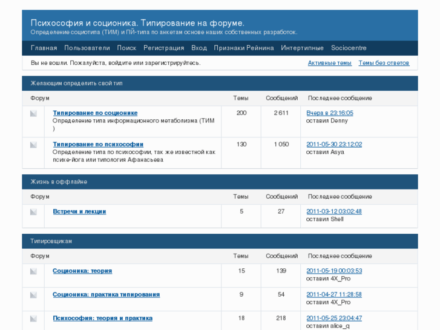This screenshot has height=330, width=440.
Task: Open Психософия: теория и практика forum
Action: point(102,318)
